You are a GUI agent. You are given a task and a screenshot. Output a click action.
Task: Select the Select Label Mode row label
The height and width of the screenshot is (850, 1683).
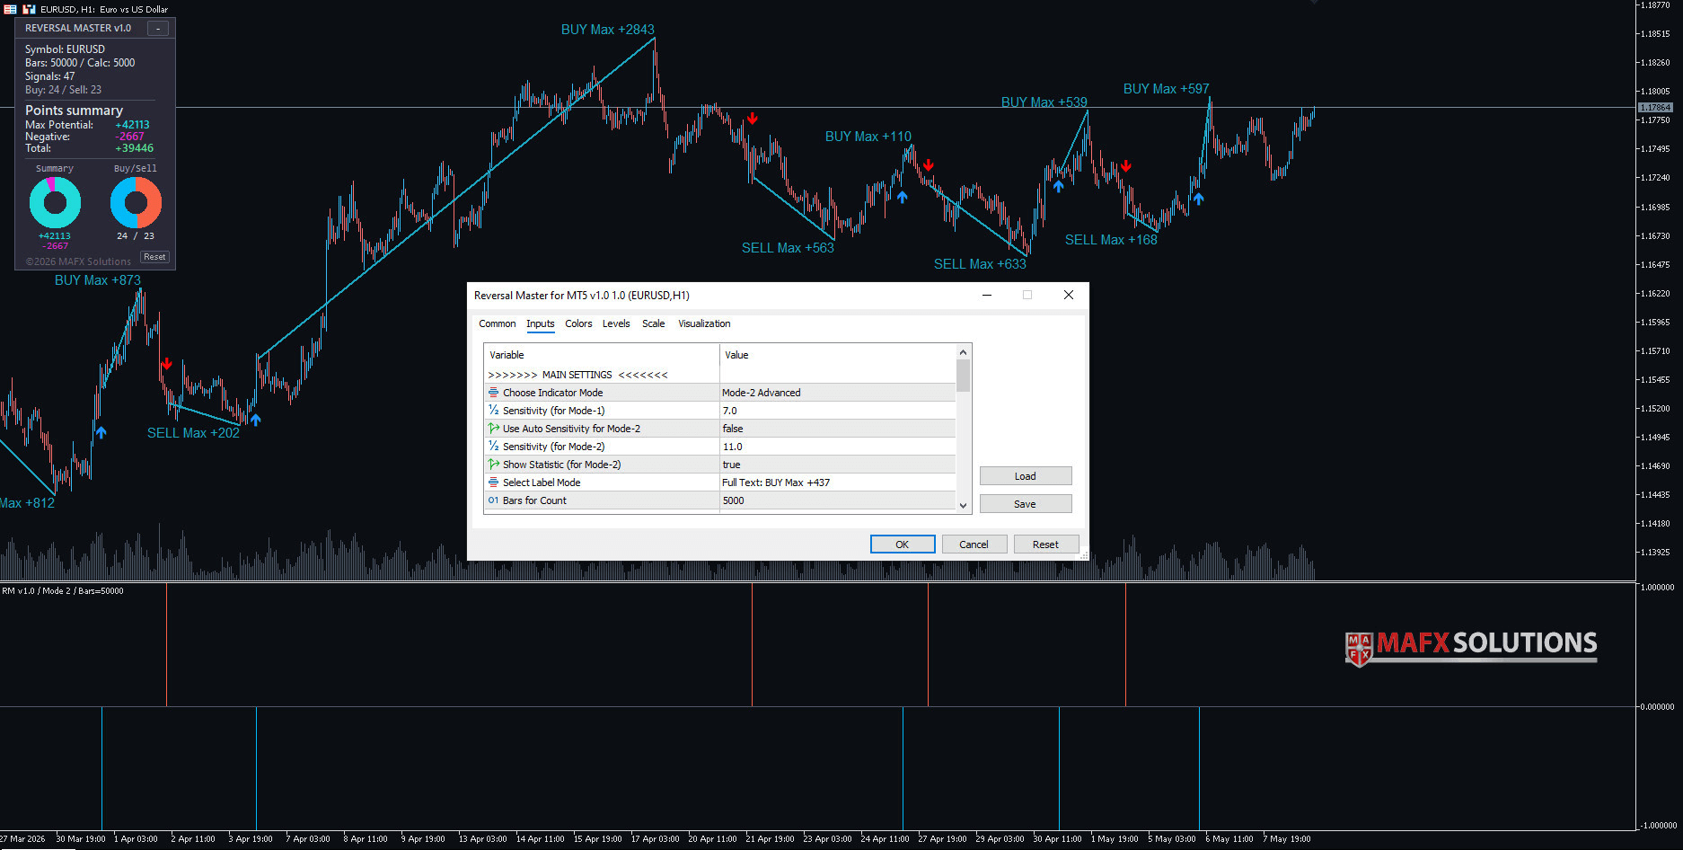click(x=542, y=483)
